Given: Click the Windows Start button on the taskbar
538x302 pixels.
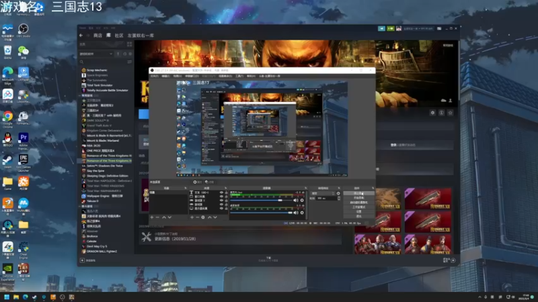Looking at the screenshot, I should click(7, 297).
